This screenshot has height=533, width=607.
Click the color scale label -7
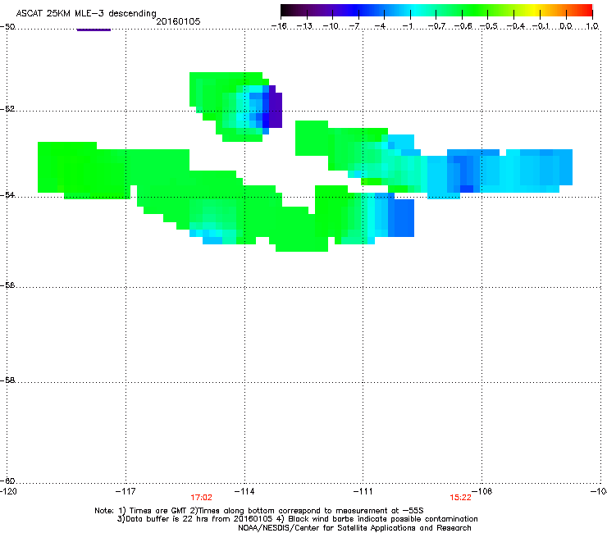(x=354, y=26)
